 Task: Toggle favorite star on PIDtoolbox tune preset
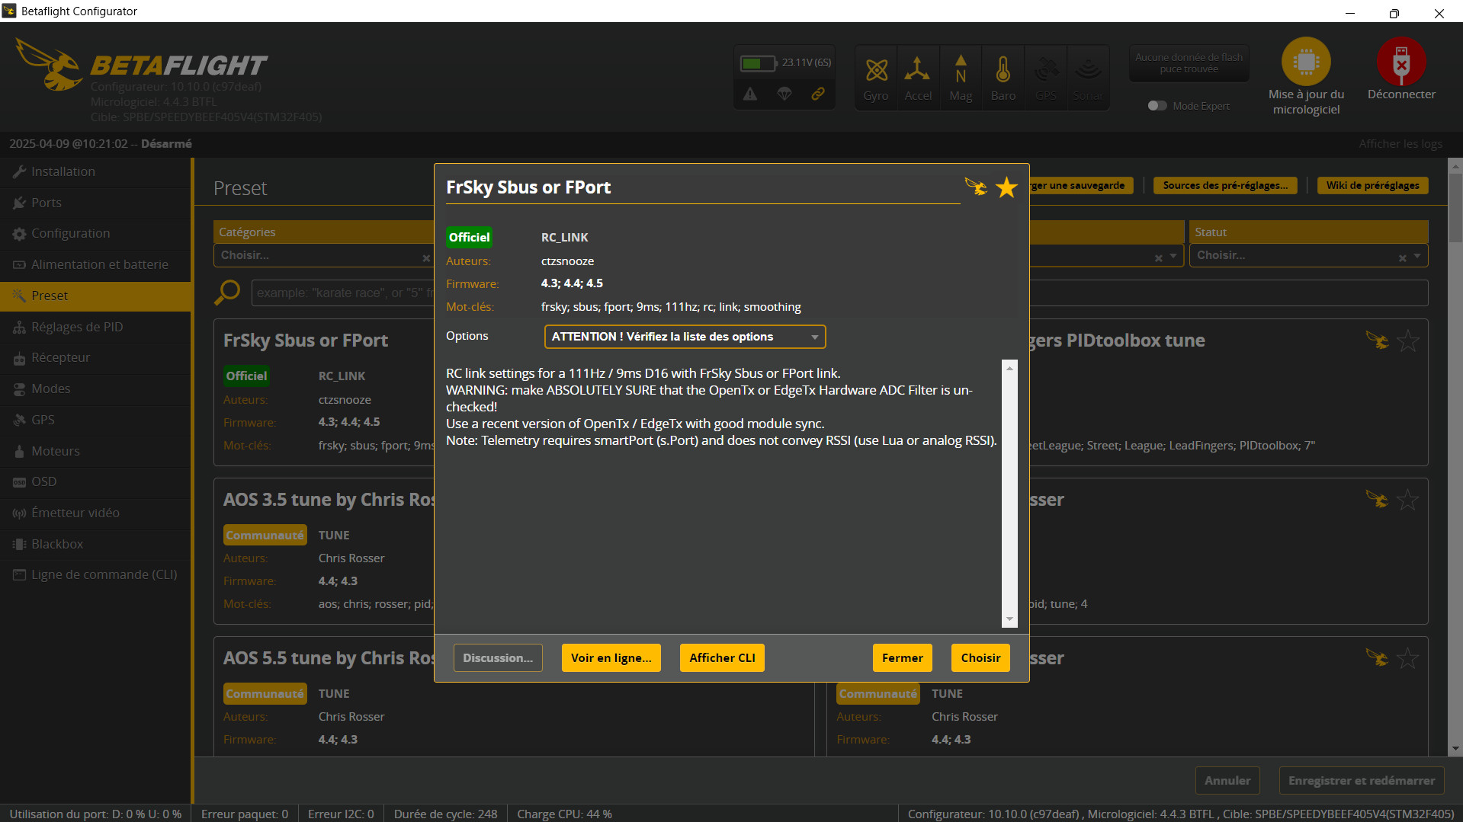[1407, 341]
